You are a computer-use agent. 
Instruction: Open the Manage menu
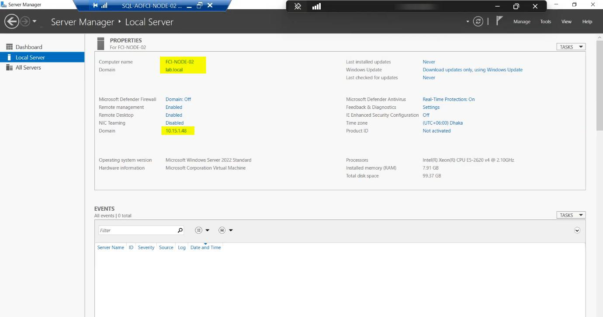tap(522, 21)
